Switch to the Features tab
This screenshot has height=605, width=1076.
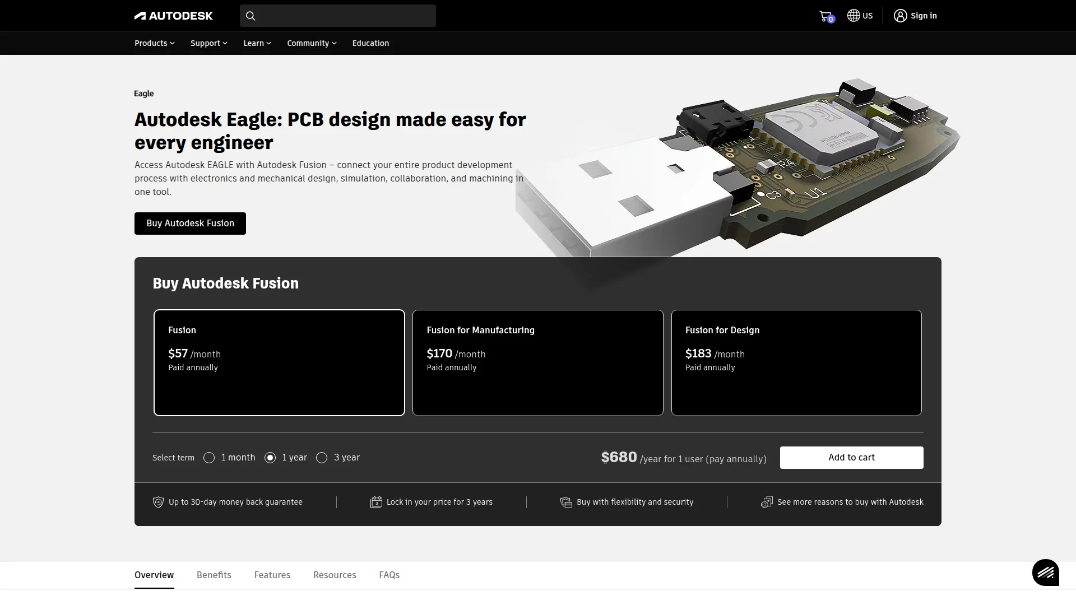tap(272, 575)
